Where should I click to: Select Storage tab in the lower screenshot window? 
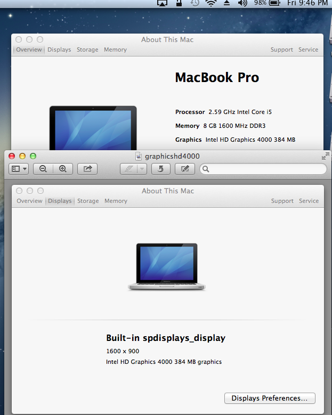(88, 201)
